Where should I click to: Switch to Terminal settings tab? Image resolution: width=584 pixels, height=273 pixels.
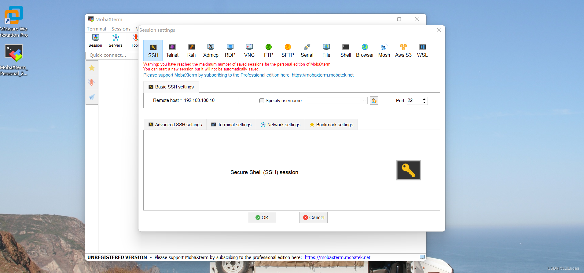[231, 125]
